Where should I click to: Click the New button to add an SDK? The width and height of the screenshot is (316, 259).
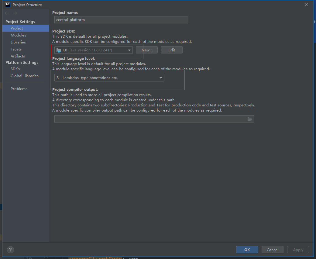(146, 50)
